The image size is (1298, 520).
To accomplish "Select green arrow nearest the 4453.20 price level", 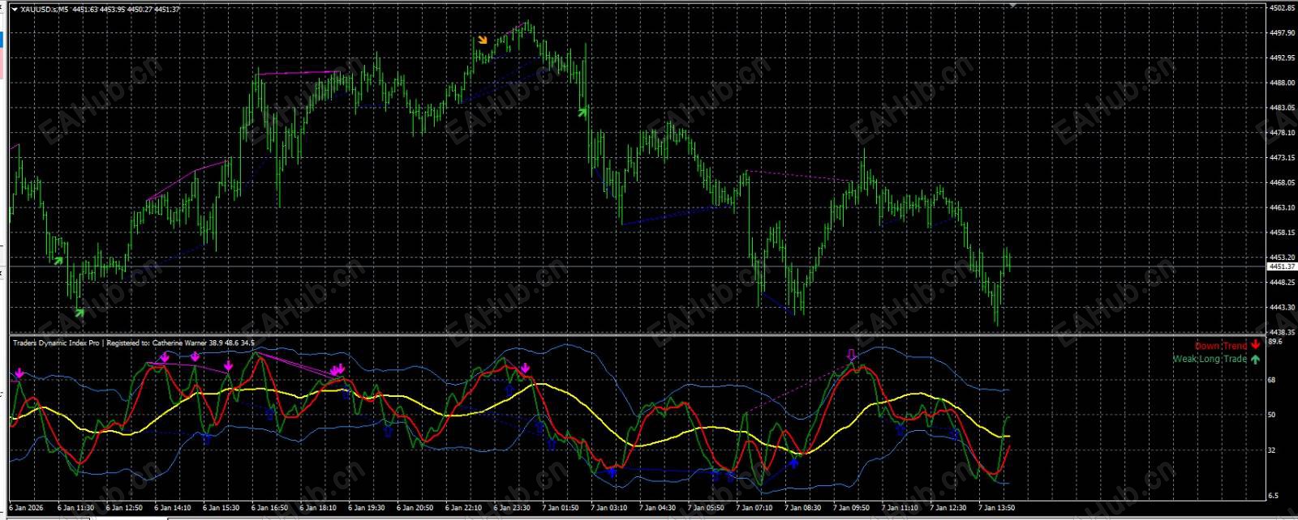I will pyautogui.click(x=58, y=260).
